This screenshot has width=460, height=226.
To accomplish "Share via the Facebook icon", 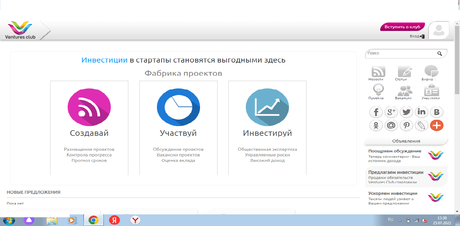I will pos(376,112).
